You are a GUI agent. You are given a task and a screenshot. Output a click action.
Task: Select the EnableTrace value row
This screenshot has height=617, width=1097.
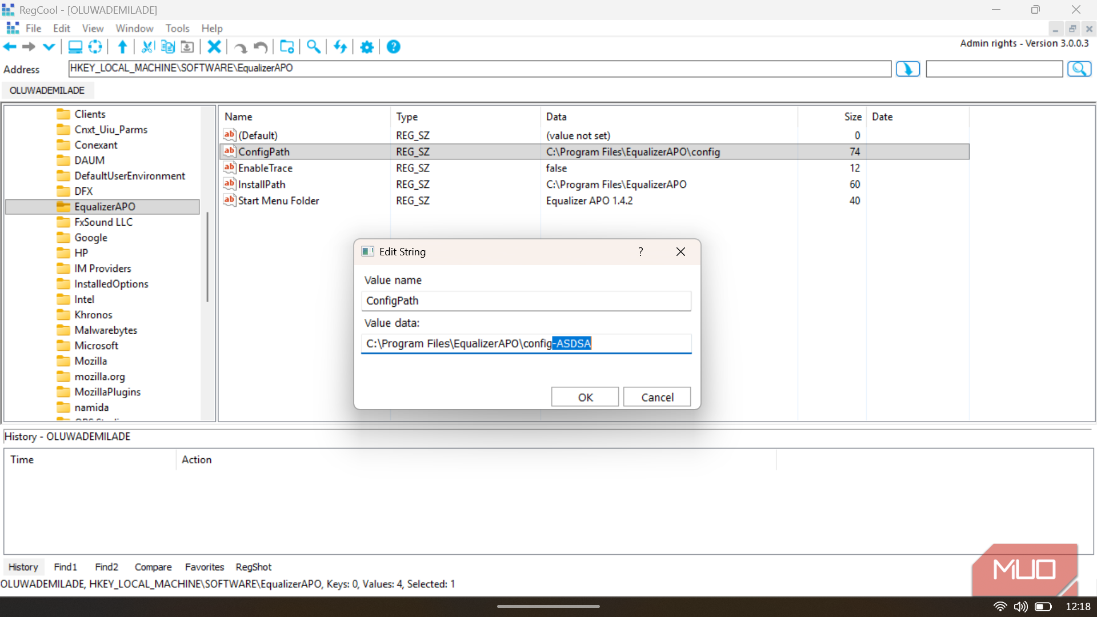click(x=594, y=168)
